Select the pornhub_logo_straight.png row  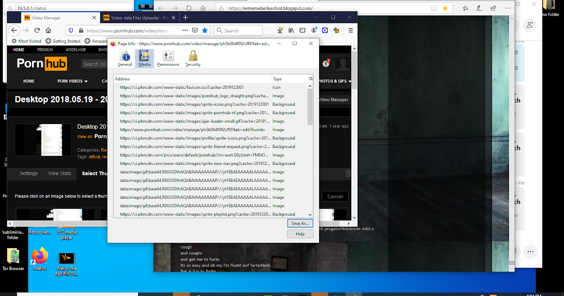pos(210,96)
